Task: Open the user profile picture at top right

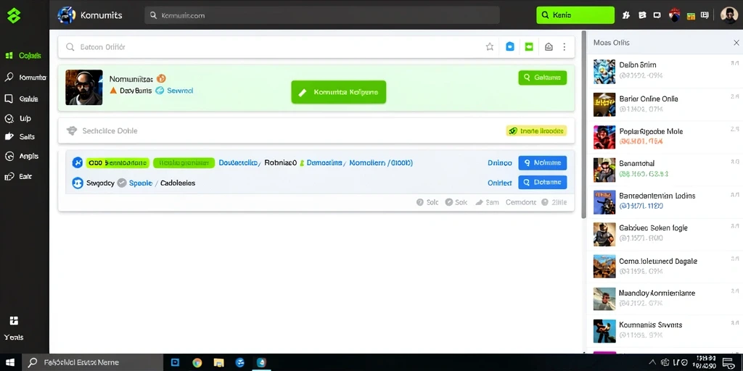Action: (x=729, y=15)
